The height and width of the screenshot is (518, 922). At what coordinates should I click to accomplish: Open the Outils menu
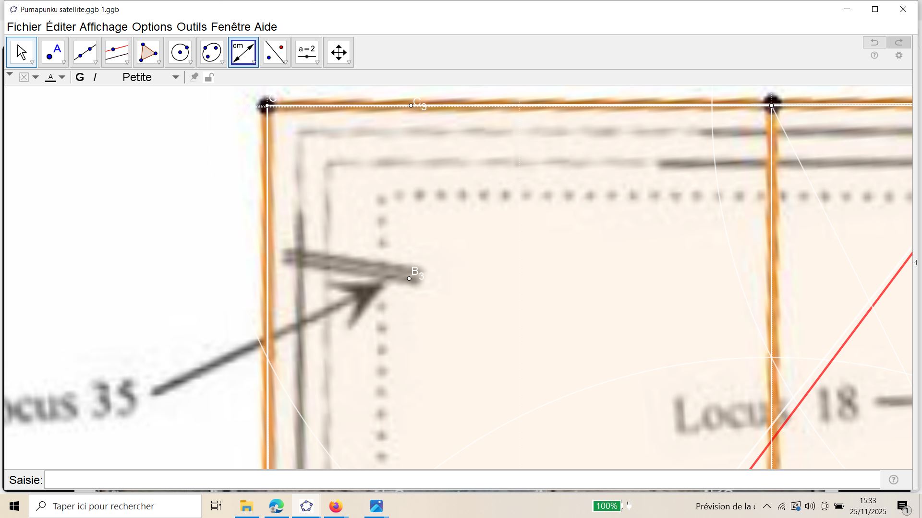[x=191, y=27]
